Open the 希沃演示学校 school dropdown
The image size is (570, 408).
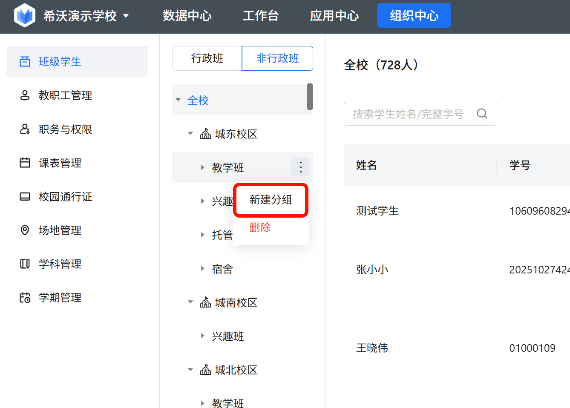click(126, 16)
